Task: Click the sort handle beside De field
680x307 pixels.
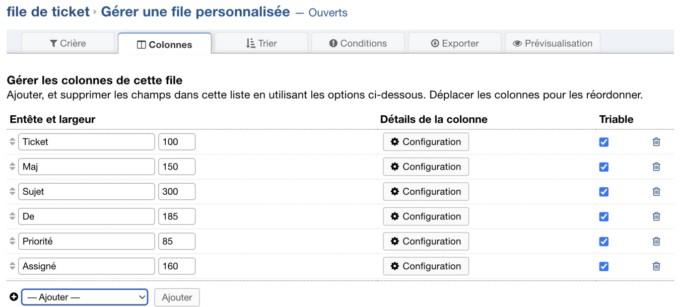Action: point(13,216)
